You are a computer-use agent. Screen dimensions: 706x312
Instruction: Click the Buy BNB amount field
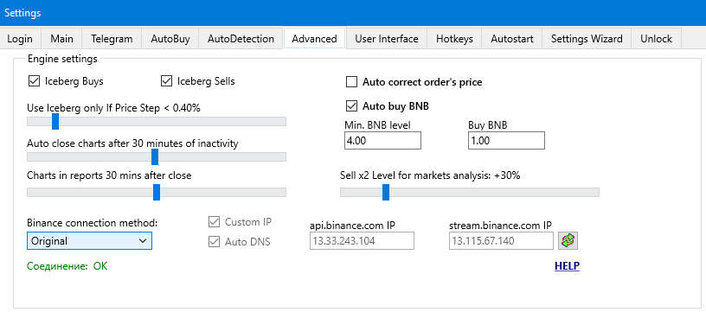506,141
